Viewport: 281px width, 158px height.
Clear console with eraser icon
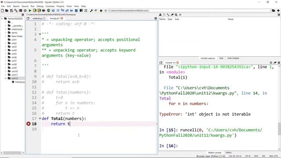275,62
